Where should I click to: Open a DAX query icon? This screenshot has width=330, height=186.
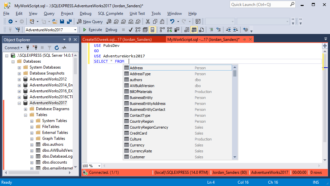point(138,21)
